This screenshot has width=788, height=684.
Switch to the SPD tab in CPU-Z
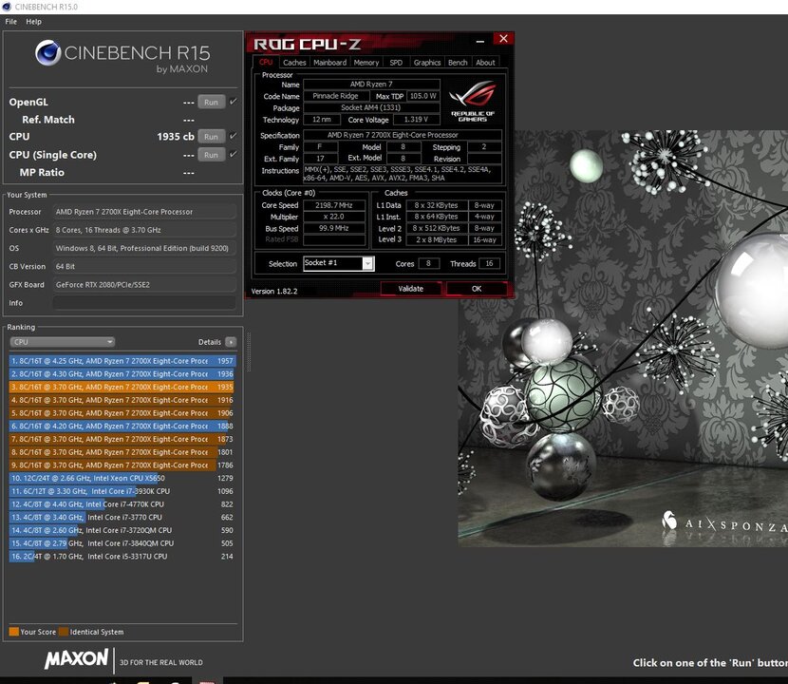pyautogui.click(x=396, y=63)
